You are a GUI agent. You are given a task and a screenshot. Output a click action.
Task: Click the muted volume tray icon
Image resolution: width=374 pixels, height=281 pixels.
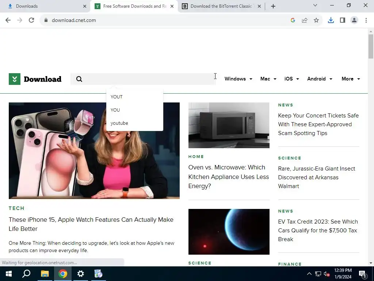[327, 274]
